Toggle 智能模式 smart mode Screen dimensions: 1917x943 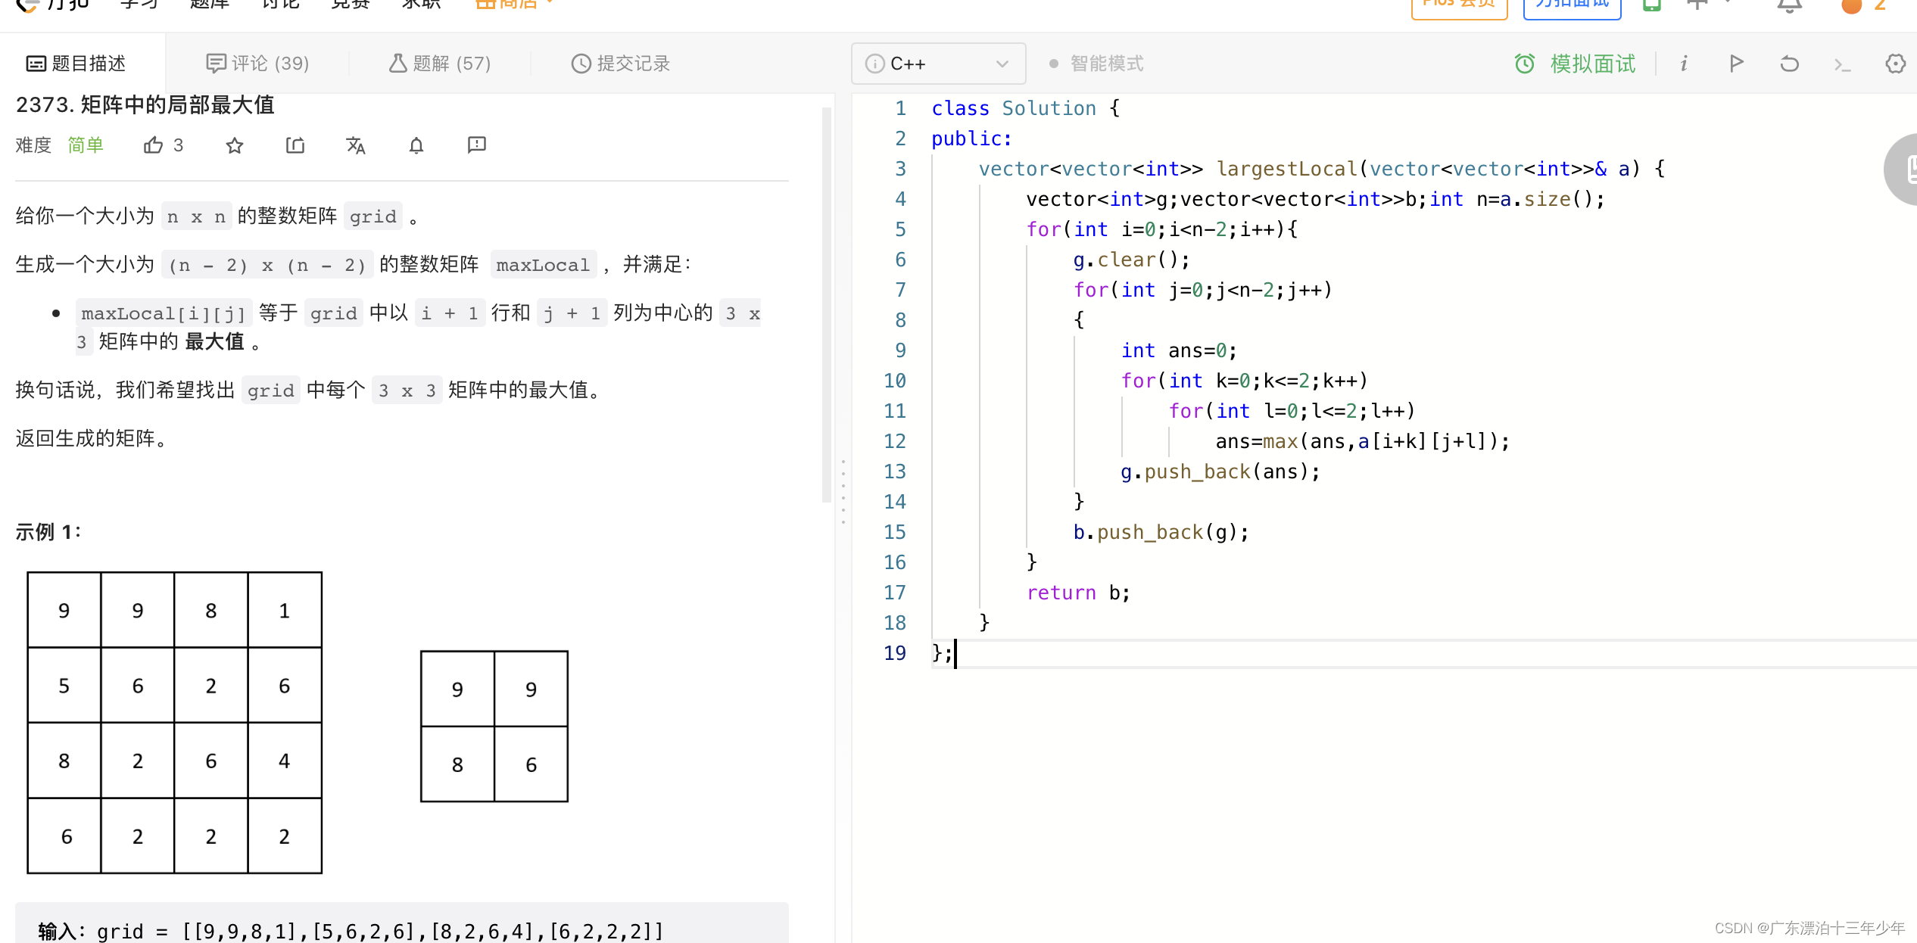(1096, 64)
